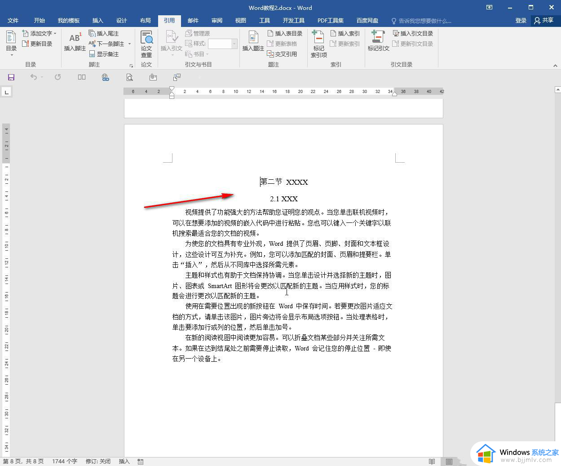The image size is (561, 466).
Task: Expand the 下一条脚注 dropdown arrow
Action: click(x=129, y=44)
